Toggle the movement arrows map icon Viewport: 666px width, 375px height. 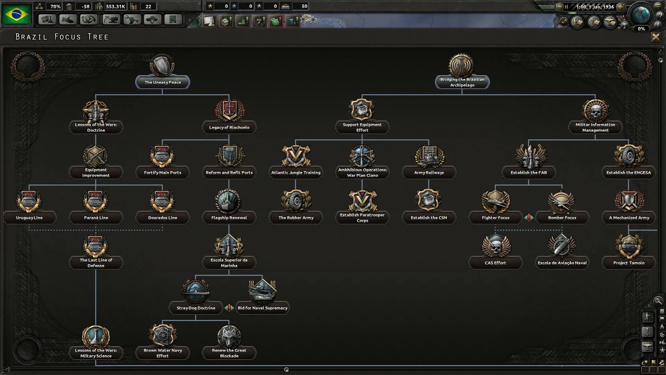click(662, 362)
